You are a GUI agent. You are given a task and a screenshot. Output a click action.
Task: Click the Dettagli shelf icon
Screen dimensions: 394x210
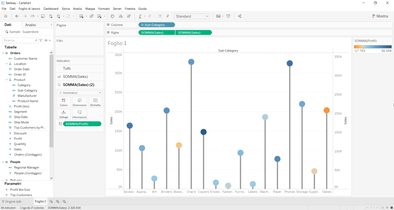click(63, 114)
